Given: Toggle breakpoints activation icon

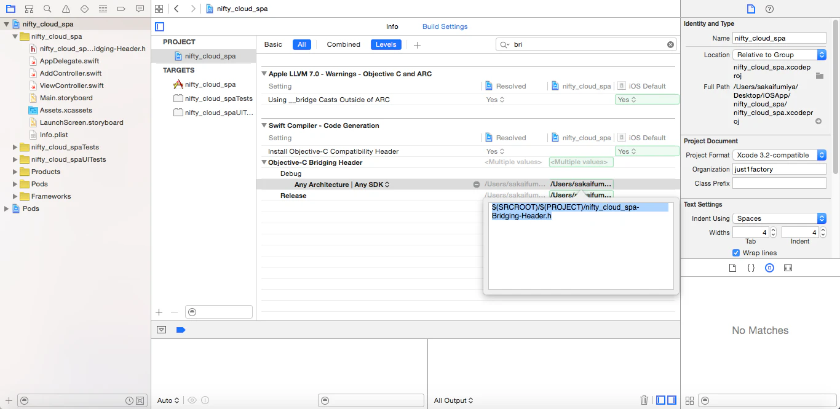Looking at the screenshot, I should 181,330.
